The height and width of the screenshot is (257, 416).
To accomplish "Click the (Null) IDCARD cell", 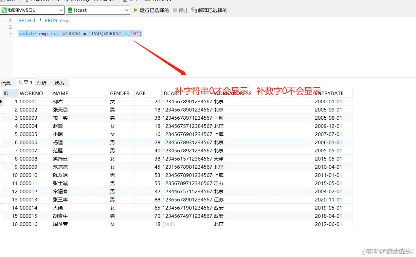I will (187, 224).
